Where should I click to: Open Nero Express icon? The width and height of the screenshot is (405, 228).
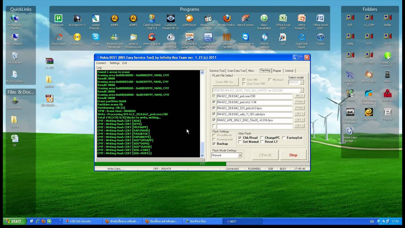[x=245, y=18]
